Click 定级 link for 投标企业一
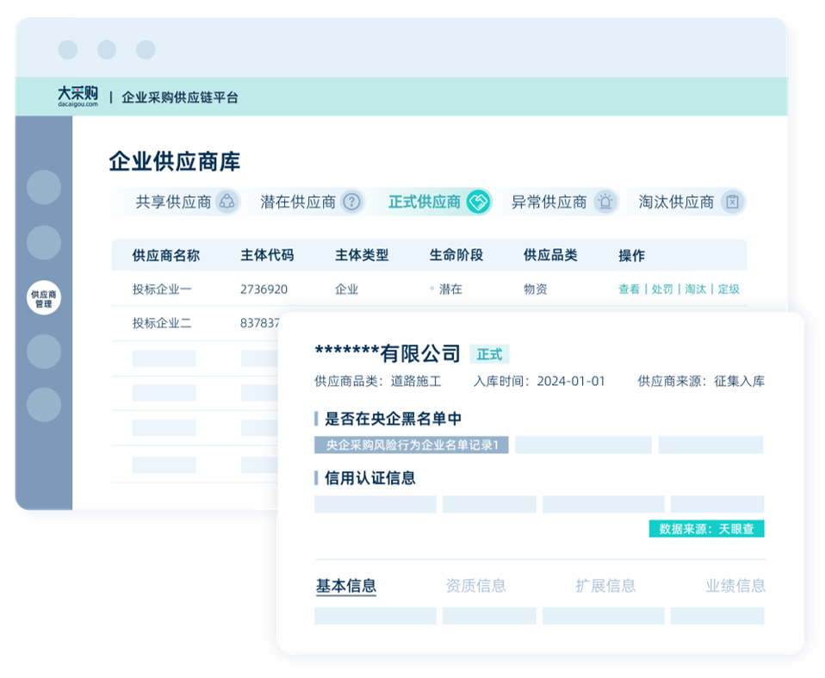Screen dimensions: 825x678 point(729,289)
